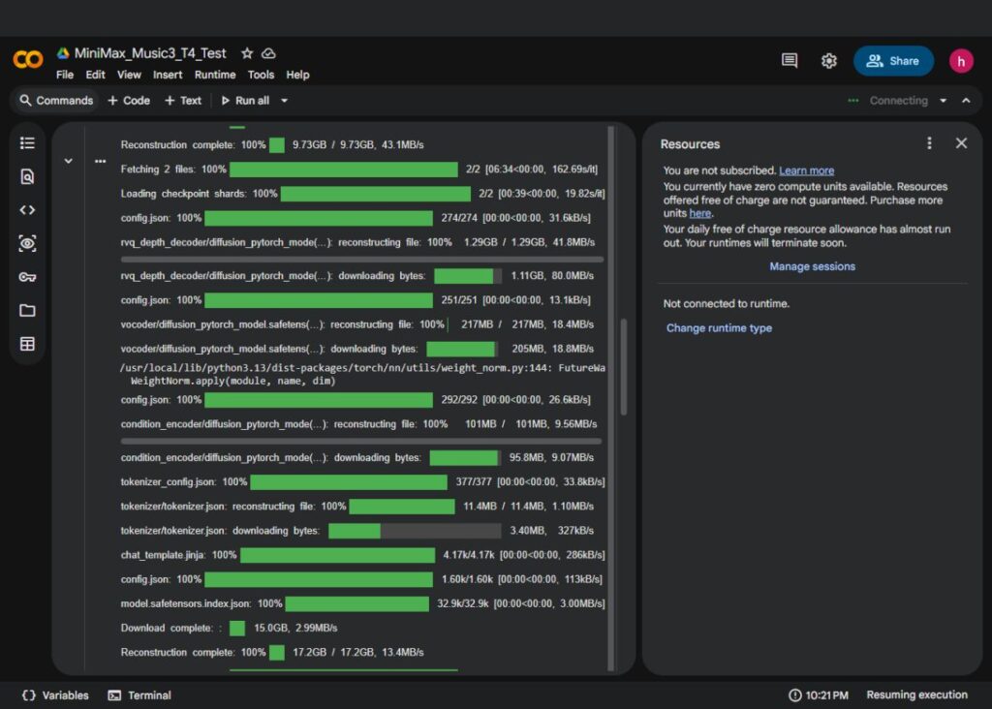Click the 'chat_template.jinja: 100%' output line
The width and height of the screenshot is (992, 709).
(362, 555)
